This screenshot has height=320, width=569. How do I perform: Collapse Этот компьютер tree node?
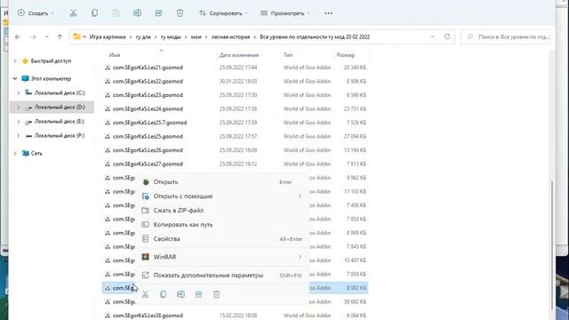pyautogui.click(x=15, y=78)
